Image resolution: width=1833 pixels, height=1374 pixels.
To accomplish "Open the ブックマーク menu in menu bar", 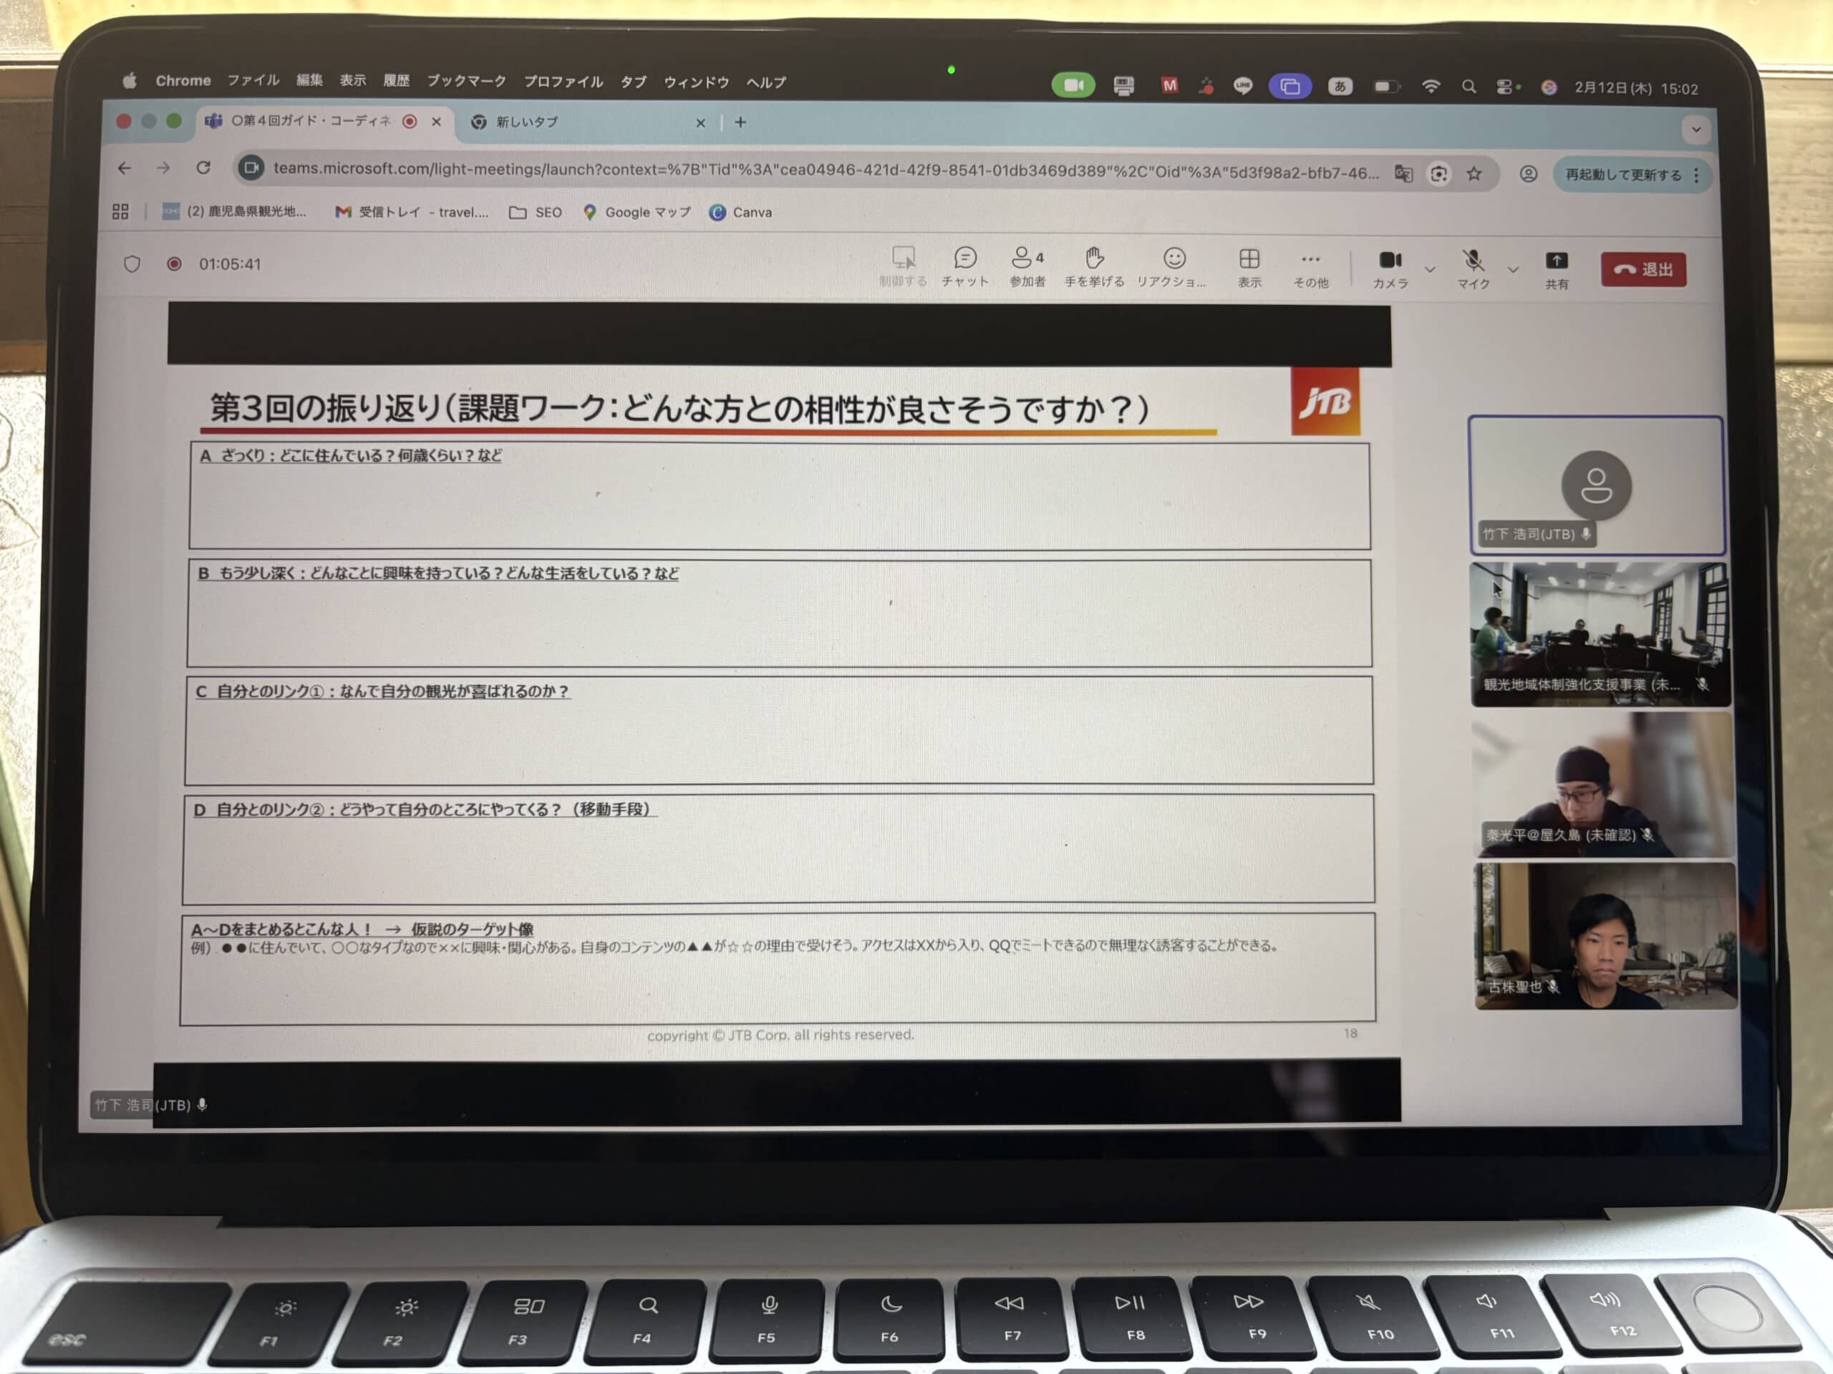I will (x=465, y=81).
